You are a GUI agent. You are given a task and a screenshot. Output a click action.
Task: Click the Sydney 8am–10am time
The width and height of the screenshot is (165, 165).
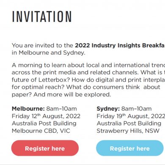point(136,109)
